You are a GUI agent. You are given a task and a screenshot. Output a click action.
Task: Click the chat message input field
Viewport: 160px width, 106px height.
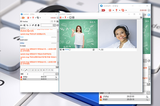click(x=38, y=67)
